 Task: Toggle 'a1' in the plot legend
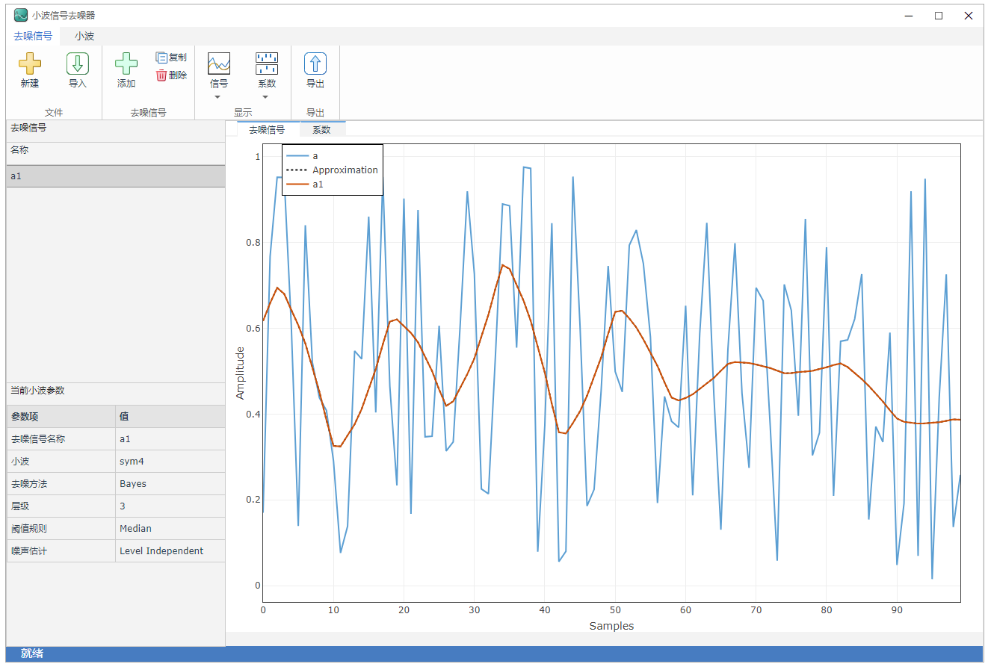point(305,184)
